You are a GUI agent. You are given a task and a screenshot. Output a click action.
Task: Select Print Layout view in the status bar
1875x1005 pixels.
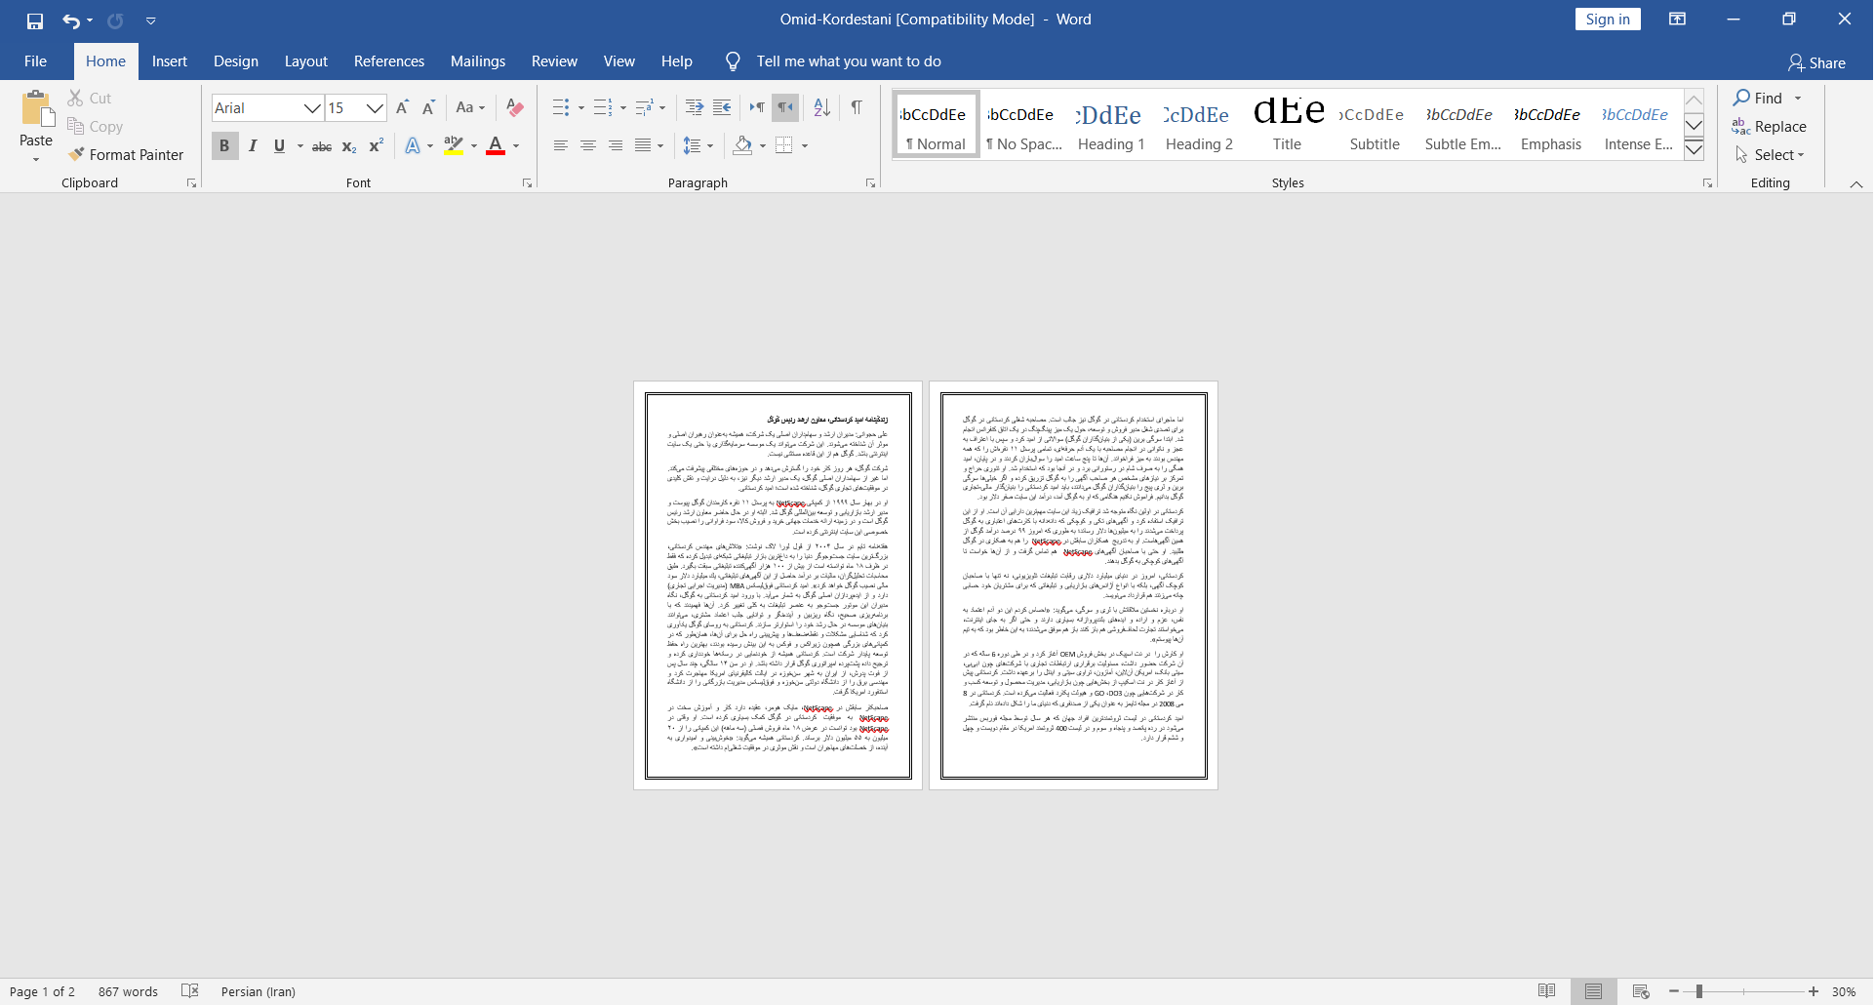1593,991
